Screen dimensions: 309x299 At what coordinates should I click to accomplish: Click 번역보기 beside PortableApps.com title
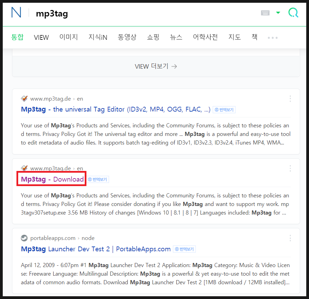[184, 249]
